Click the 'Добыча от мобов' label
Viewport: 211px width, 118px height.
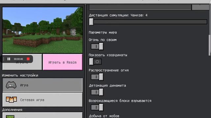[104, 116]
